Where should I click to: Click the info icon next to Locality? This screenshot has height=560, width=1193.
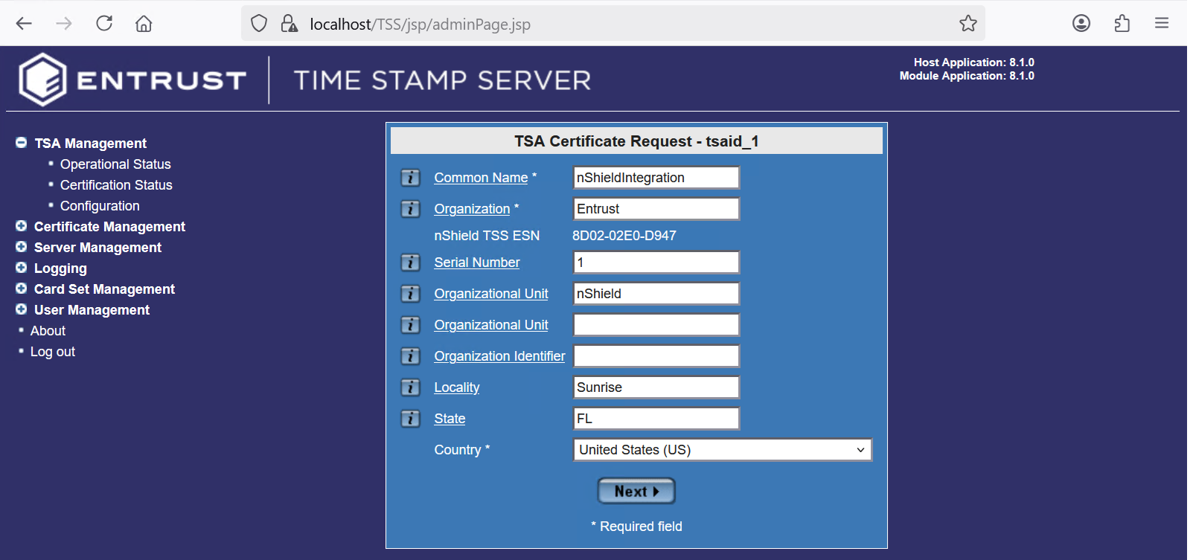point(410,387)
